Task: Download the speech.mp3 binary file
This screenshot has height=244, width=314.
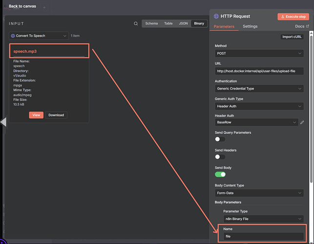Action: [56, 115]
